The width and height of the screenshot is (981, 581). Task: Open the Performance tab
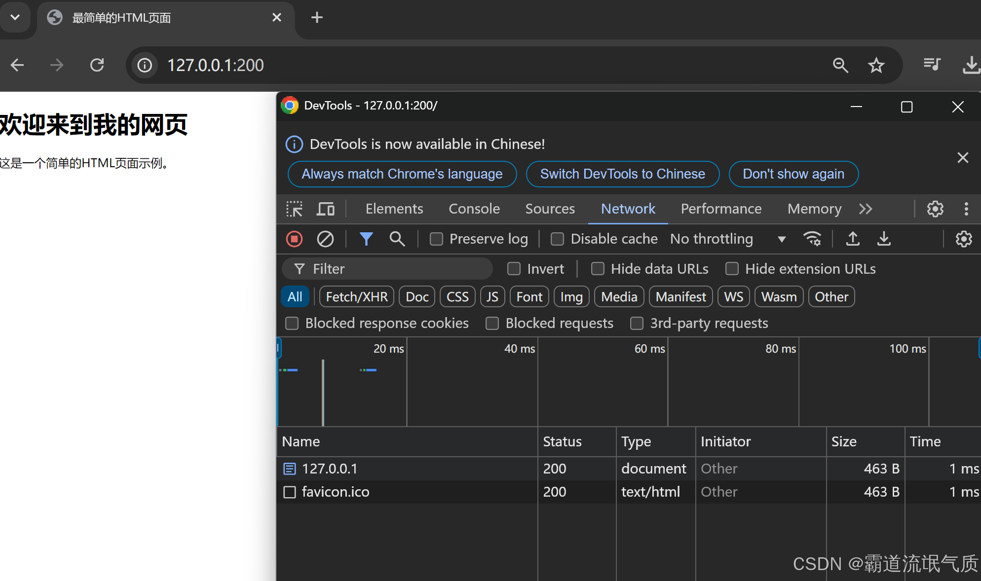click(721, 209)
